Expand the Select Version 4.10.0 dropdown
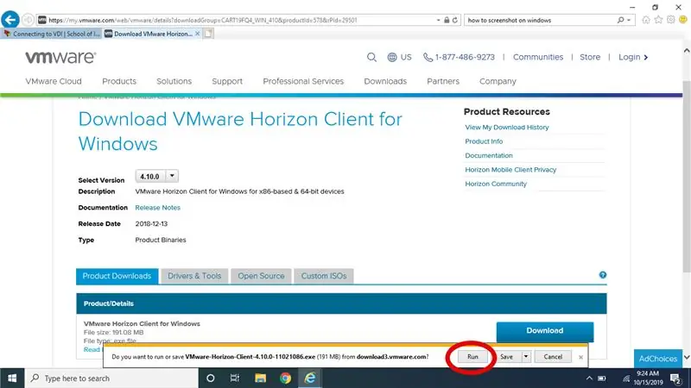691x388 pixels. pos(172,176)
